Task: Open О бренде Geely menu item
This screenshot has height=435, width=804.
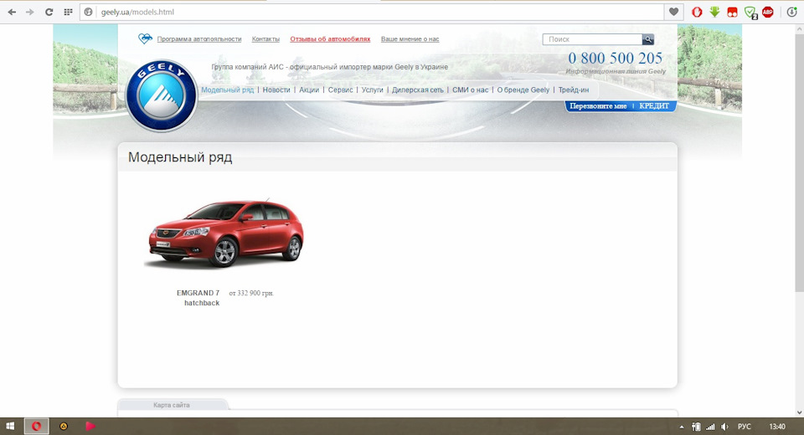Action: click(523, 90)
